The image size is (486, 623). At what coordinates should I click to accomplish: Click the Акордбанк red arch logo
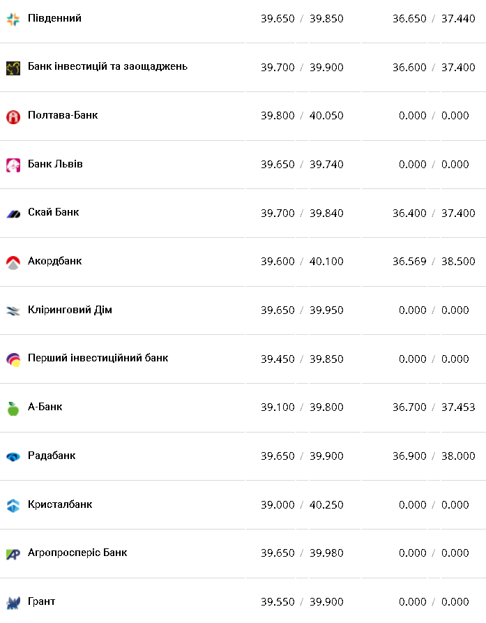[13, 262]
